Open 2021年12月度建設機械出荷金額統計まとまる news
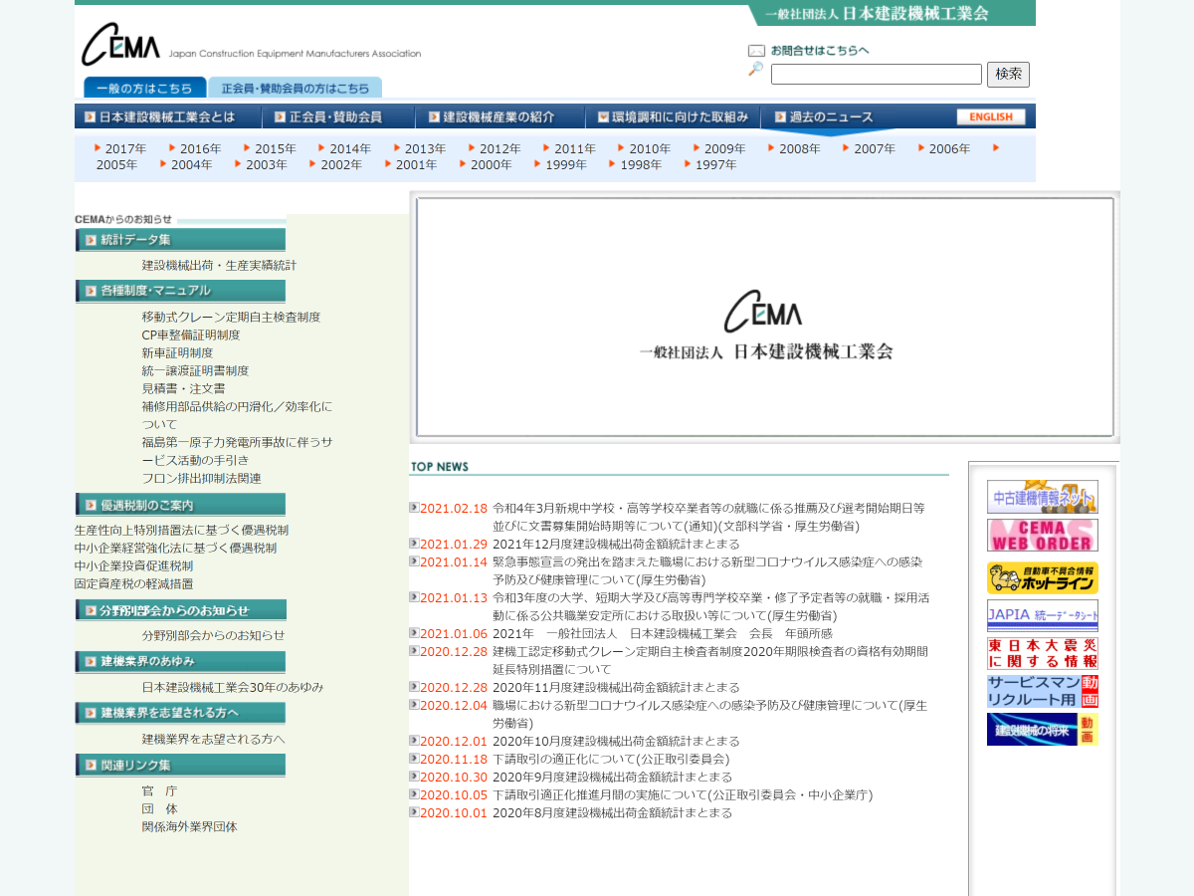The height and width of the screenshot is (896, 1194). click(616, 544)
